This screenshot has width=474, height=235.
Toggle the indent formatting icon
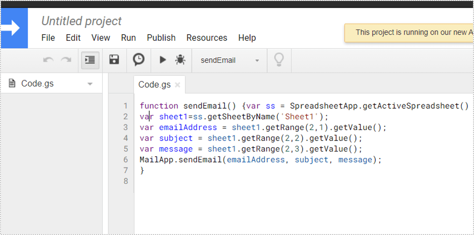coord(90,60)
